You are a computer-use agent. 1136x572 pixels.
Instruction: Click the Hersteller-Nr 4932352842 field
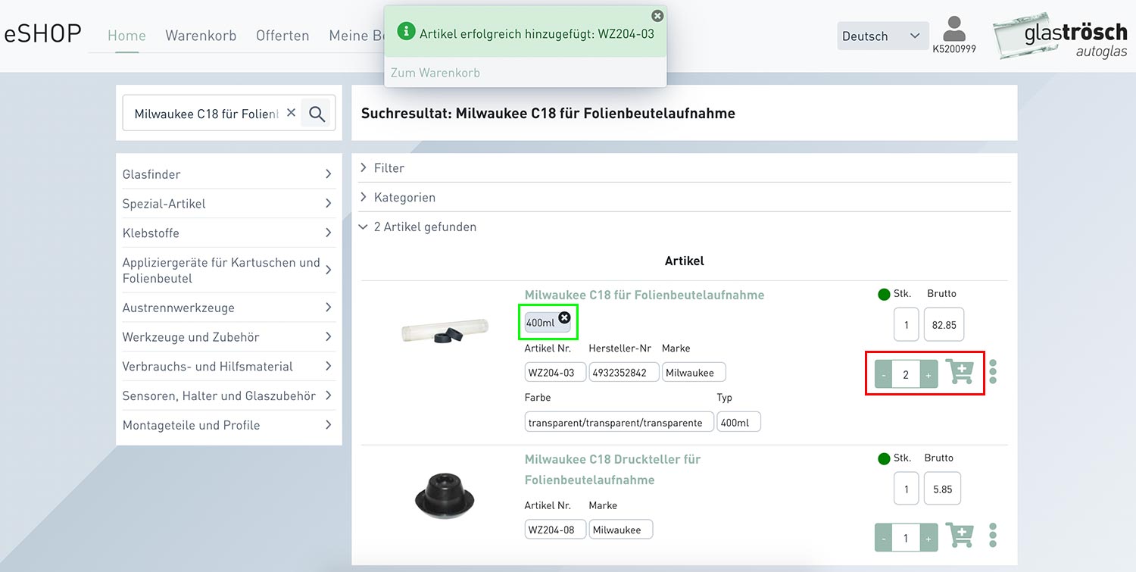624,373
